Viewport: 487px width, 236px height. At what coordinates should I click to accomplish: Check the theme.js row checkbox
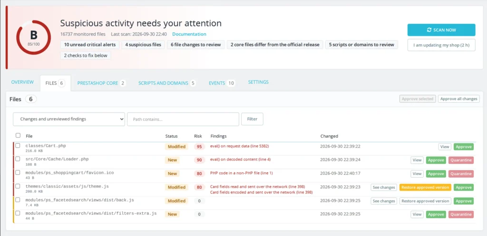tap(18, 186)
